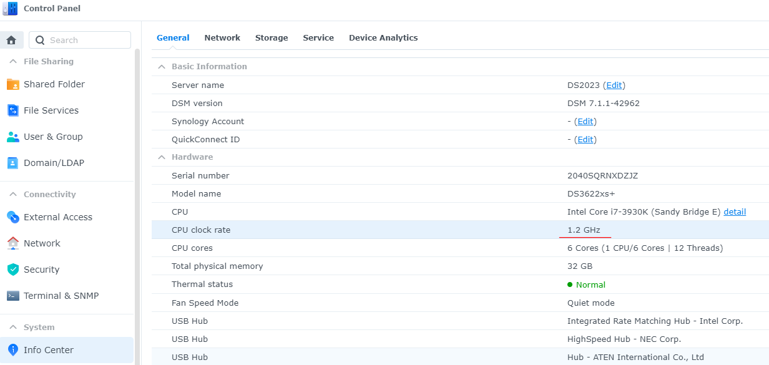769x365 pixels.
Task: Open Terminal & SNMP via its icon
Action: [12, 296]
